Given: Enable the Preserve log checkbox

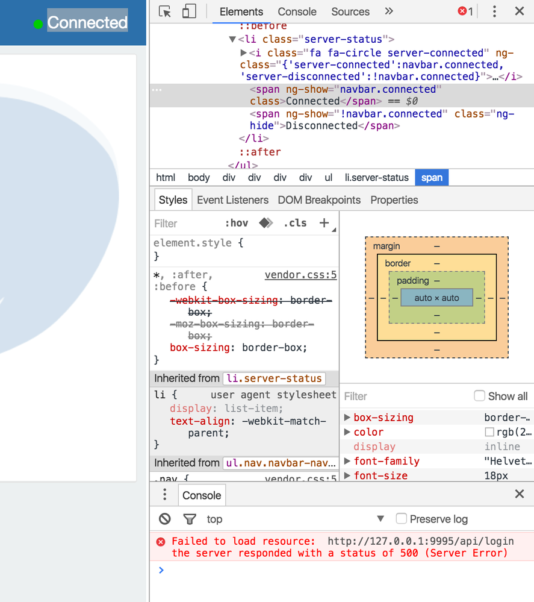Looking at the screenshot, I should 401,518.
